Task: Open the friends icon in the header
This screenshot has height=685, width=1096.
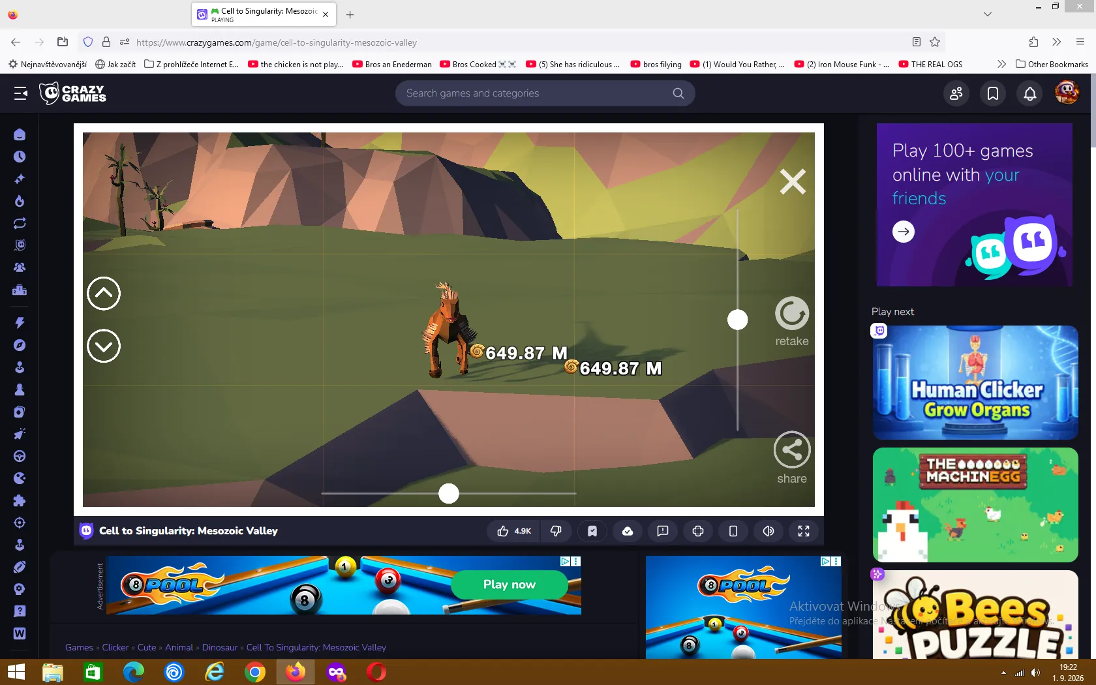Action: [x=956, y=93]
